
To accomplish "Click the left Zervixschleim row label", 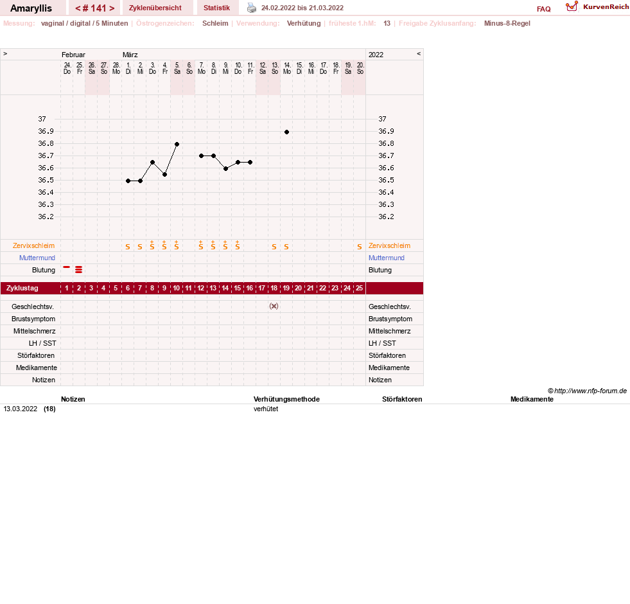I will [34, 245].
